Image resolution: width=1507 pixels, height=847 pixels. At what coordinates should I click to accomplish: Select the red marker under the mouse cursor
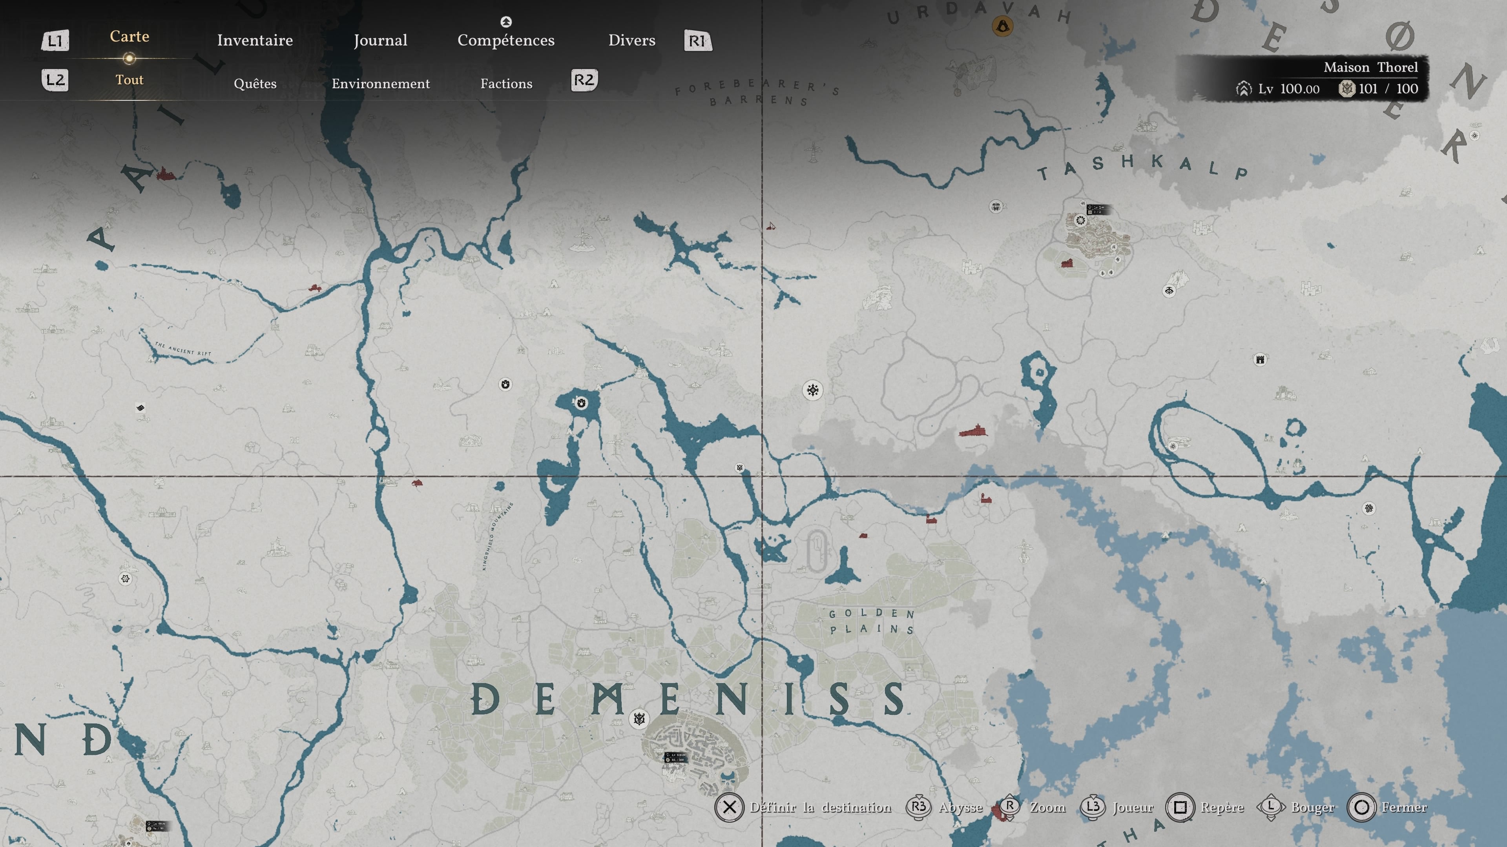(x=770, y=227)
